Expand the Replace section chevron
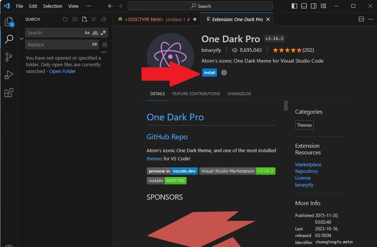 point(21,39)
